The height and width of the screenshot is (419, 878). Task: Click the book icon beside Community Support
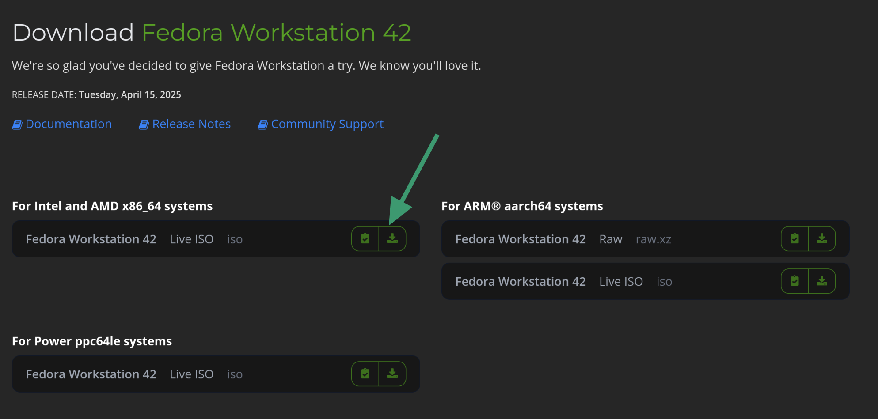(262, 125)
